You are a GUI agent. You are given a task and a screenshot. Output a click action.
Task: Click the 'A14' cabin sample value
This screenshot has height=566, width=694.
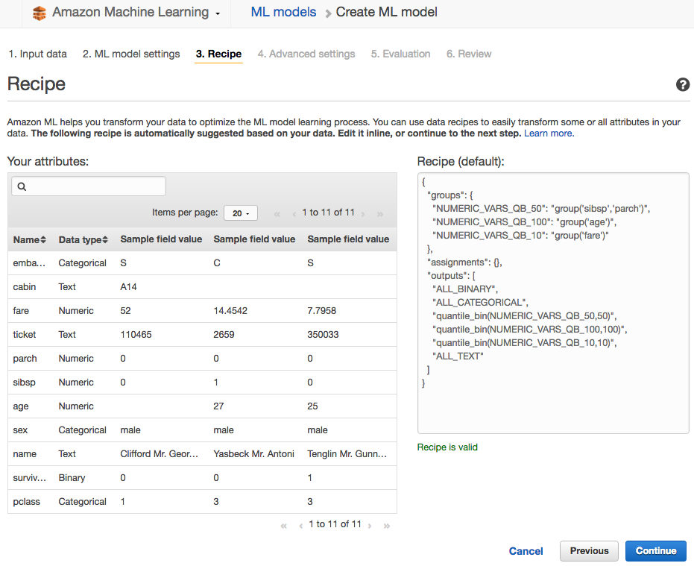[x=128, y=287]
